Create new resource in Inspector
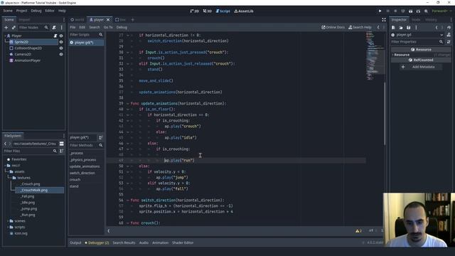The image size is (455, 256). point(393,27)
